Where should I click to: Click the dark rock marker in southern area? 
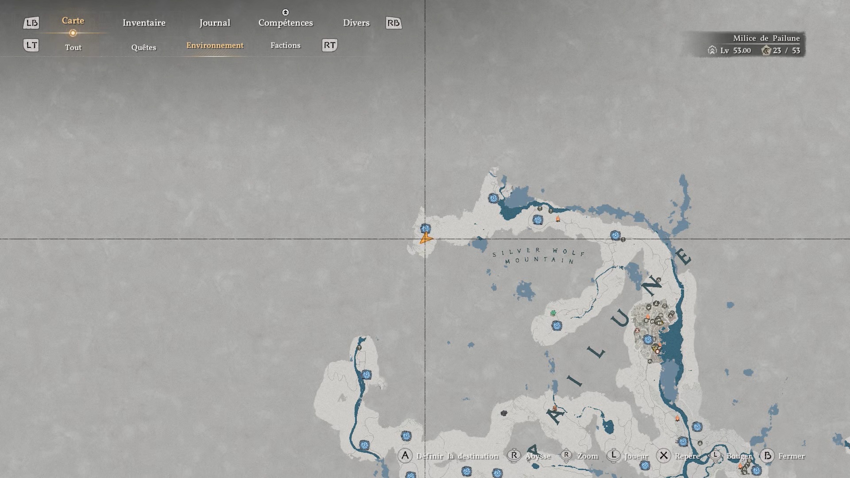pyautogui.click(x=503, y=413)
